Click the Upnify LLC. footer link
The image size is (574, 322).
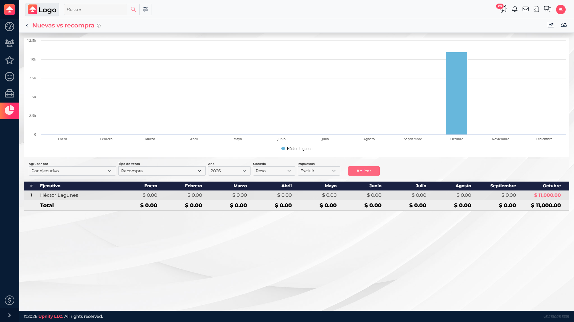pos(51,316)
